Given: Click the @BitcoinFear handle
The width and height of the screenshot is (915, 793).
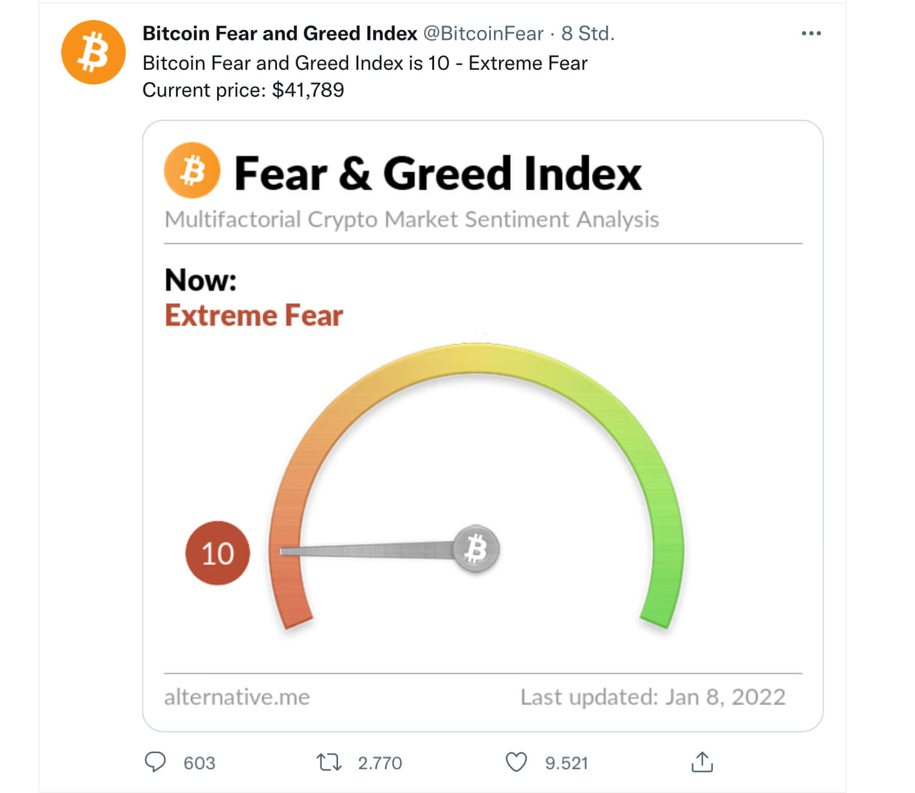Looking at the screenshot, I should pos(483,33).
